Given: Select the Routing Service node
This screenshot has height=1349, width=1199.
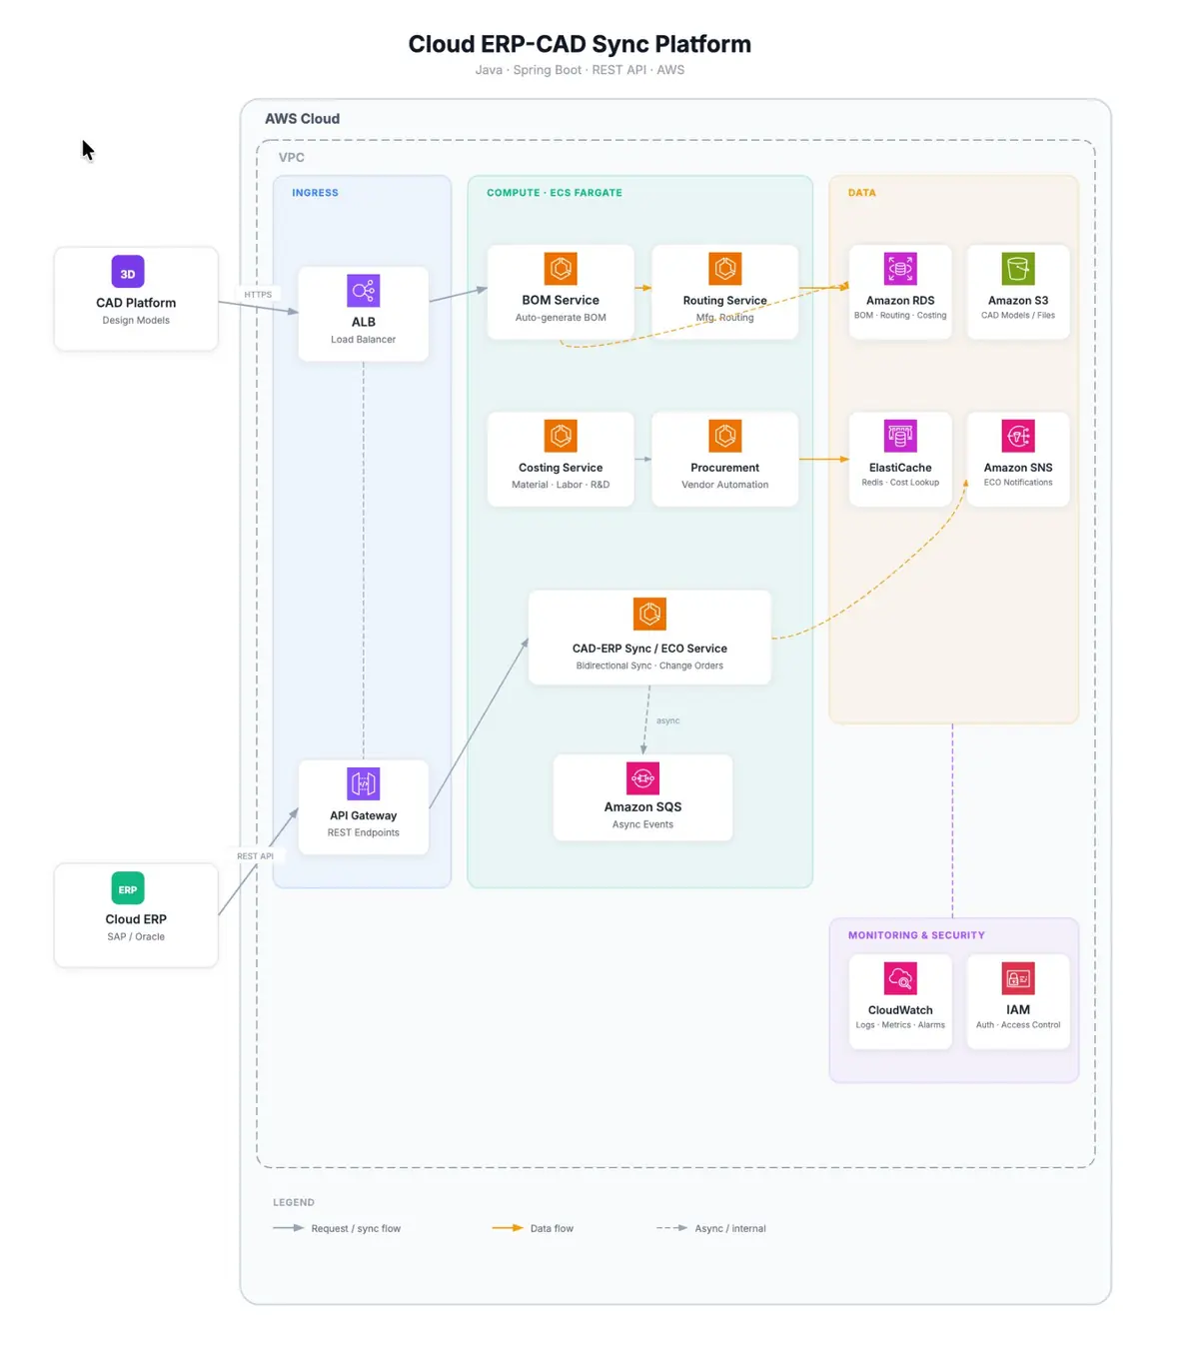Looking at the screenshot, I should tap(724, 290).
